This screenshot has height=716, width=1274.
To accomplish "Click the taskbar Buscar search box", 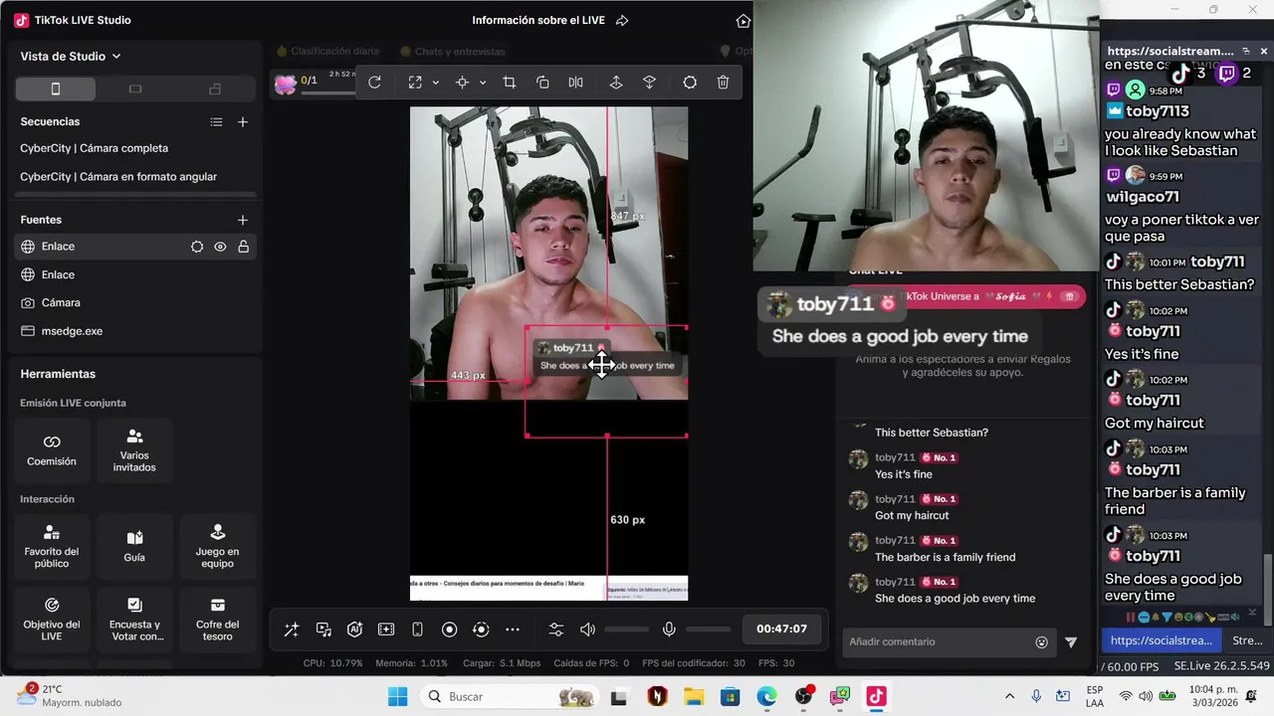I will point(508,696).
